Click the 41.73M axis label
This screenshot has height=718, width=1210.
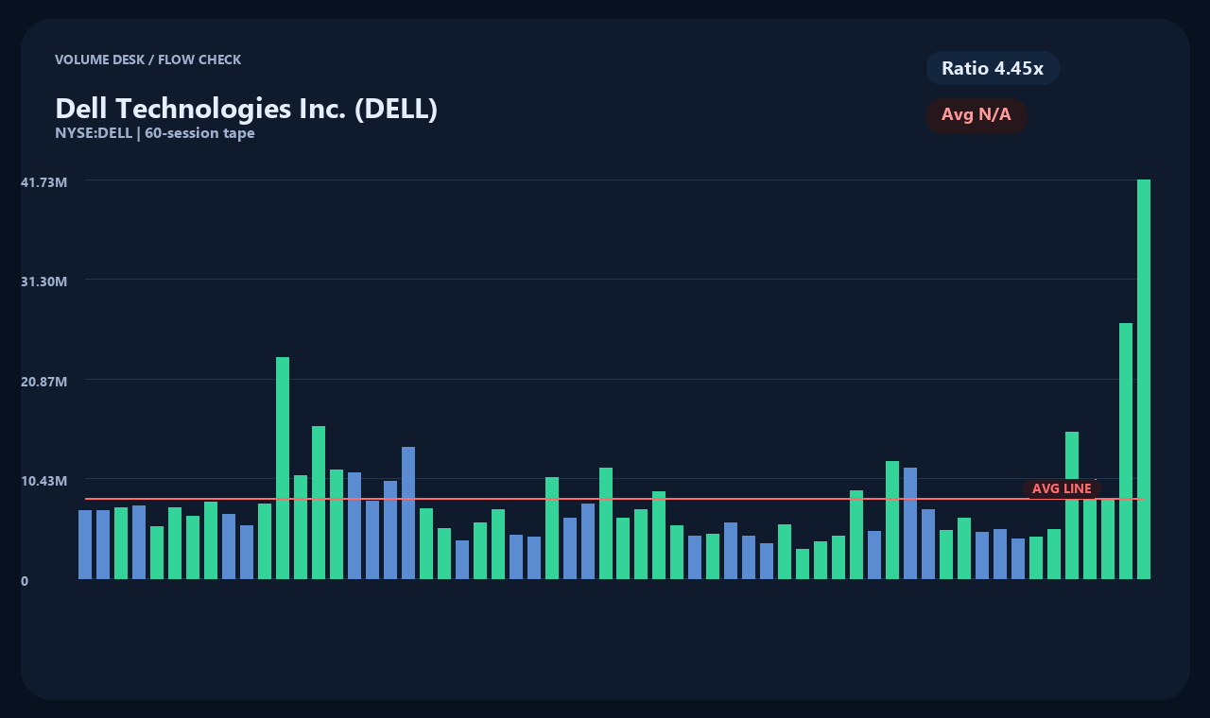click(43, 181)
